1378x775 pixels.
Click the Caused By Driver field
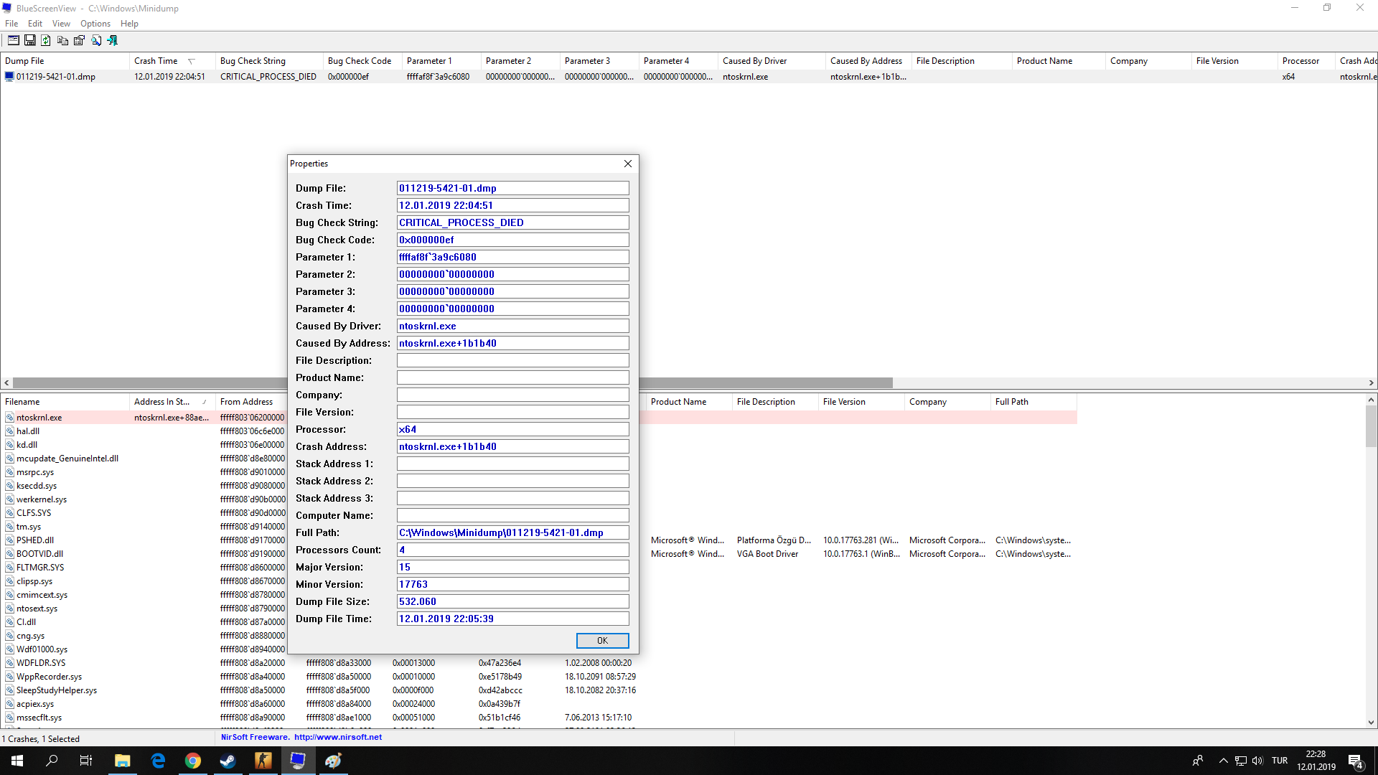512,326
